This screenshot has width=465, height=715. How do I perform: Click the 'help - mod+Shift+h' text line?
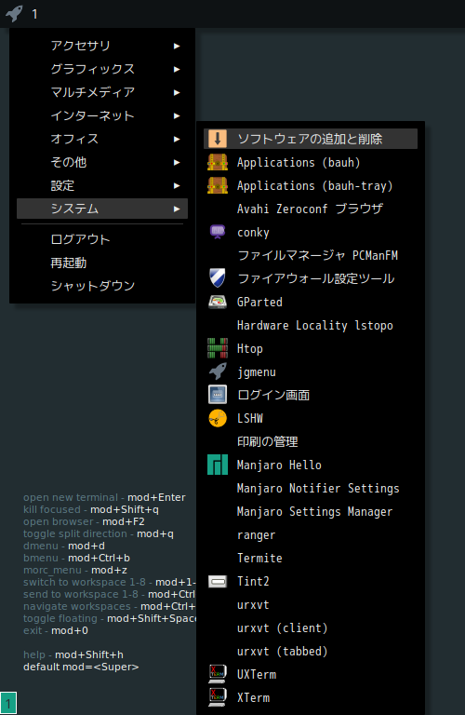(x=73, y=654)
